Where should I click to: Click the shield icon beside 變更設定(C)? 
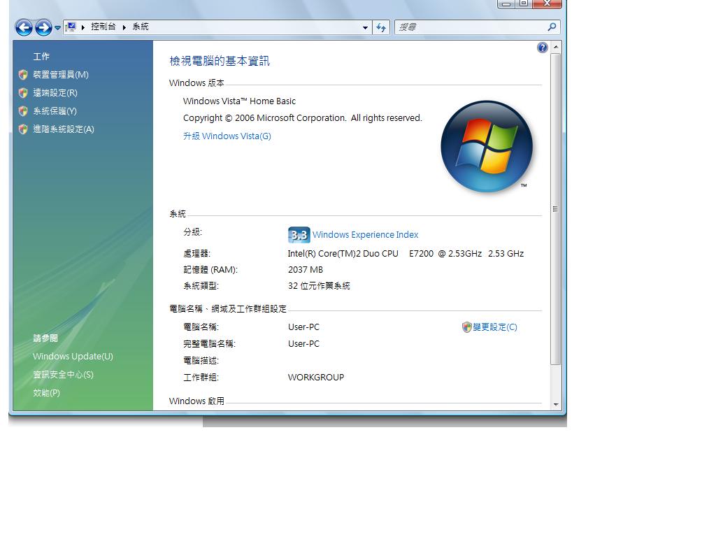click(x=466, y=327)
